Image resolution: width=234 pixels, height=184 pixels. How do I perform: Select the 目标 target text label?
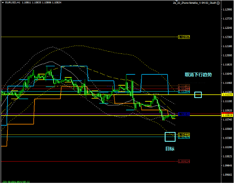tap(170, 148)
